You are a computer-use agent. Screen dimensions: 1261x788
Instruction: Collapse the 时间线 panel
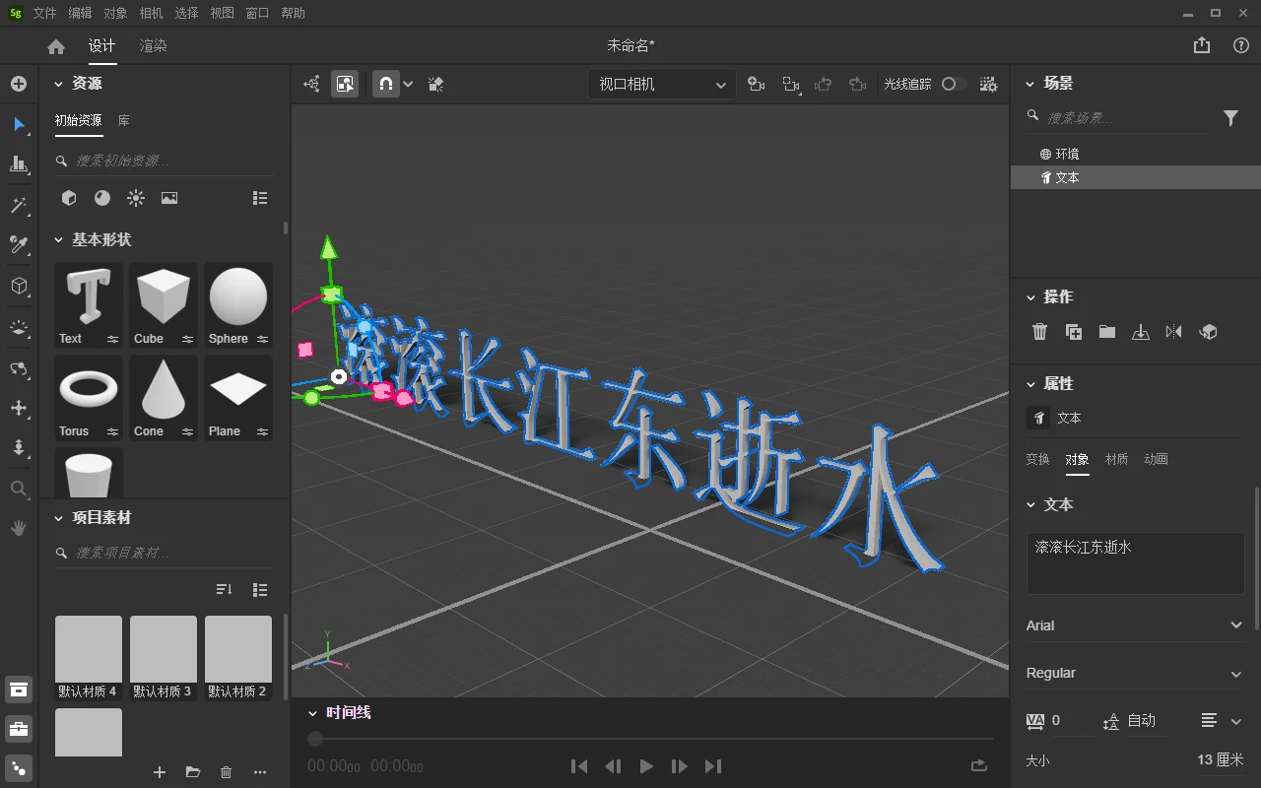[x=313, y=712]
